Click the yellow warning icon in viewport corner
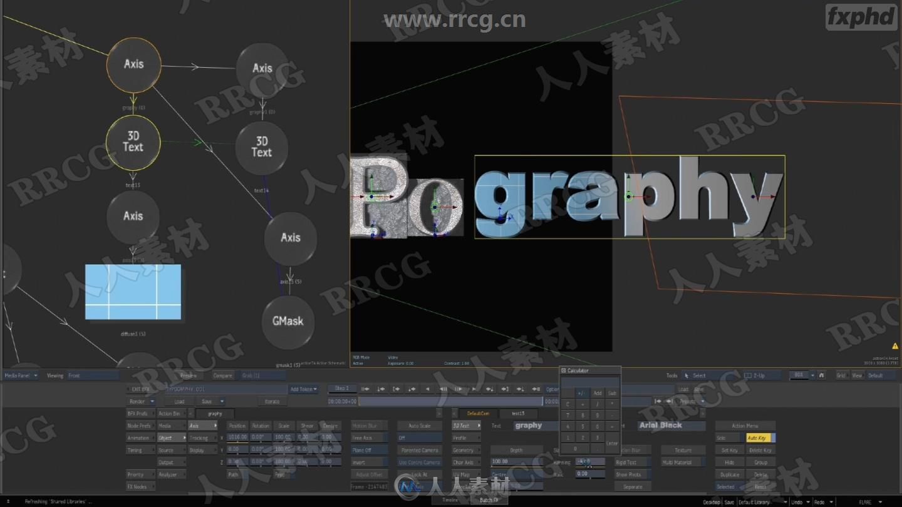 [x=895, y=346]
